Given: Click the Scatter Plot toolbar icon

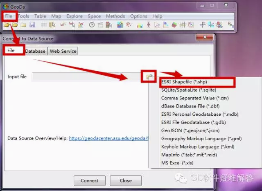Looking at the screenshot, I should (157, 25).
